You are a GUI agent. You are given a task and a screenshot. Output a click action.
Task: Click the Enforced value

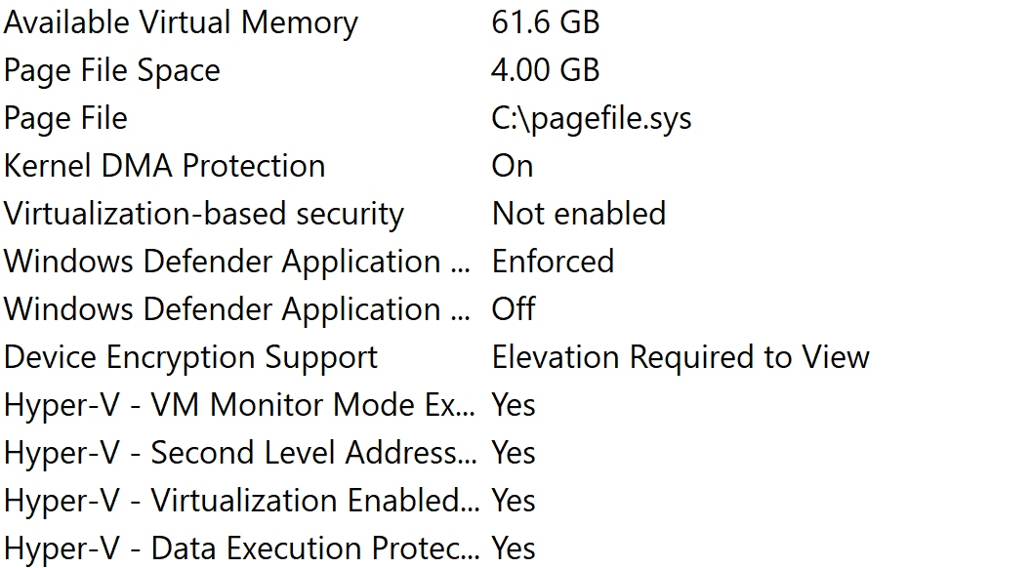click(x=553, y=262)
